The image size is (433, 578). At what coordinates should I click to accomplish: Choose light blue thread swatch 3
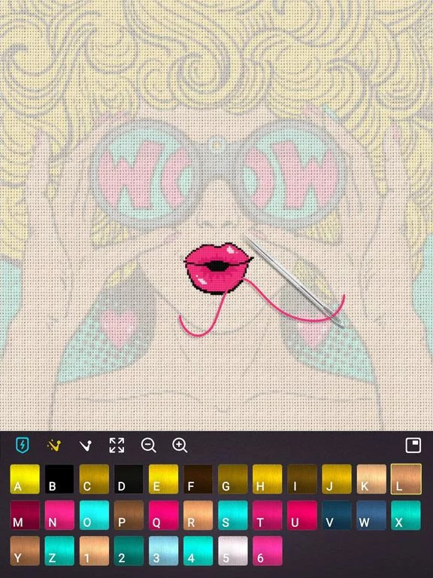163,551
